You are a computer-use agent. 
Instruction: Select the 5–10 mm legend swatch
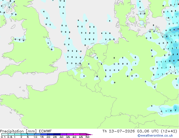pyautogui.click(x=31, y=134)
